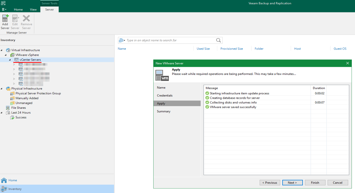Collapse the vCenter Servers node
This screenshot has height=193, width=355.
coord(10,60)
